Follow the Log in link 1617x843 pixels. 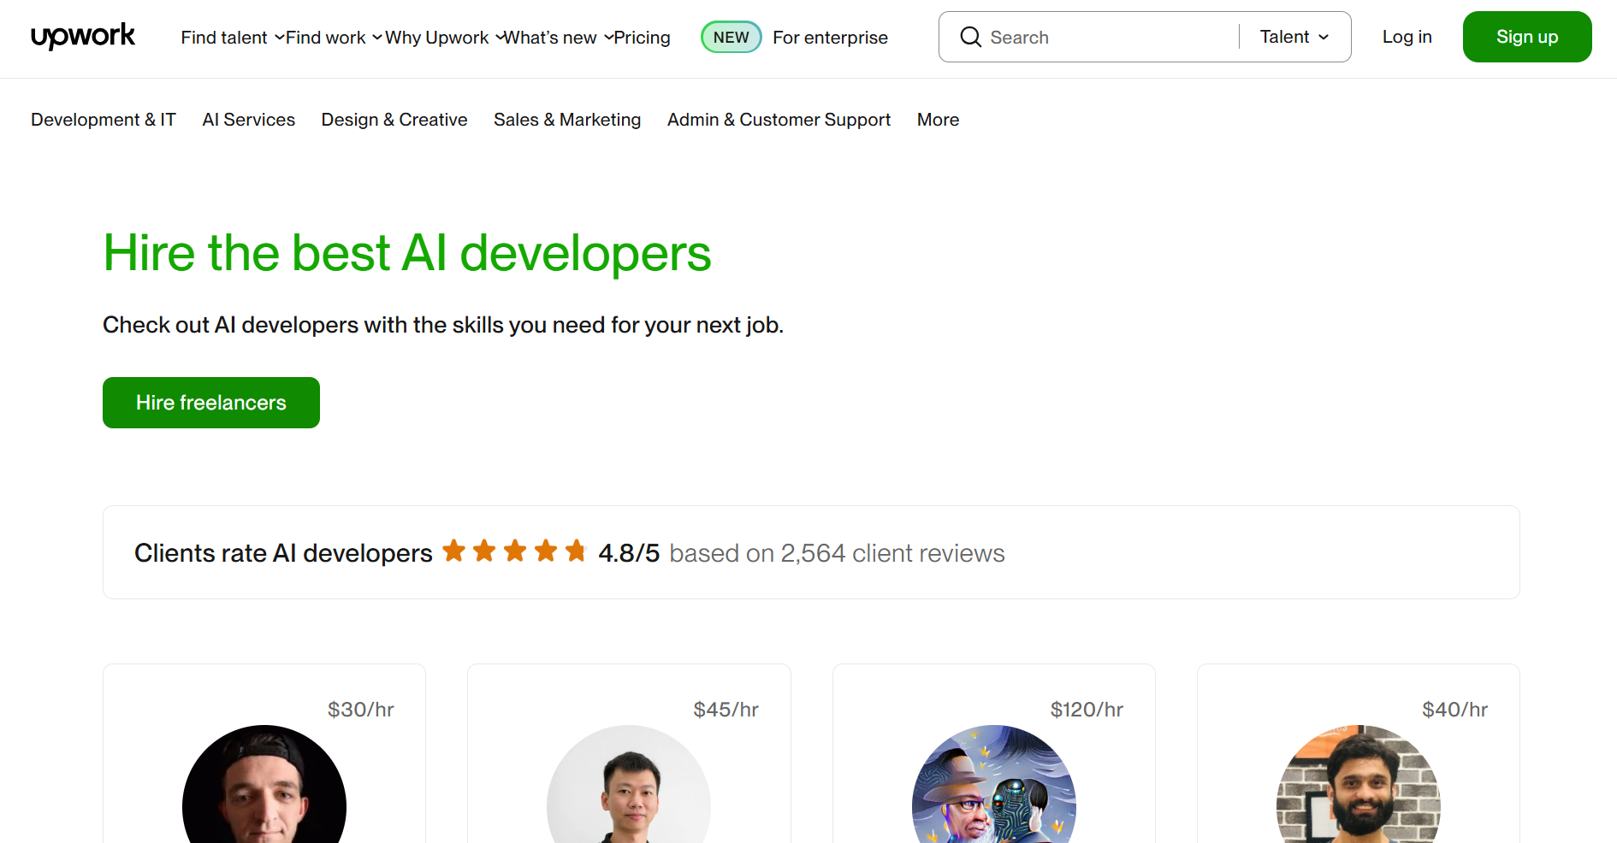point(1407,37)
